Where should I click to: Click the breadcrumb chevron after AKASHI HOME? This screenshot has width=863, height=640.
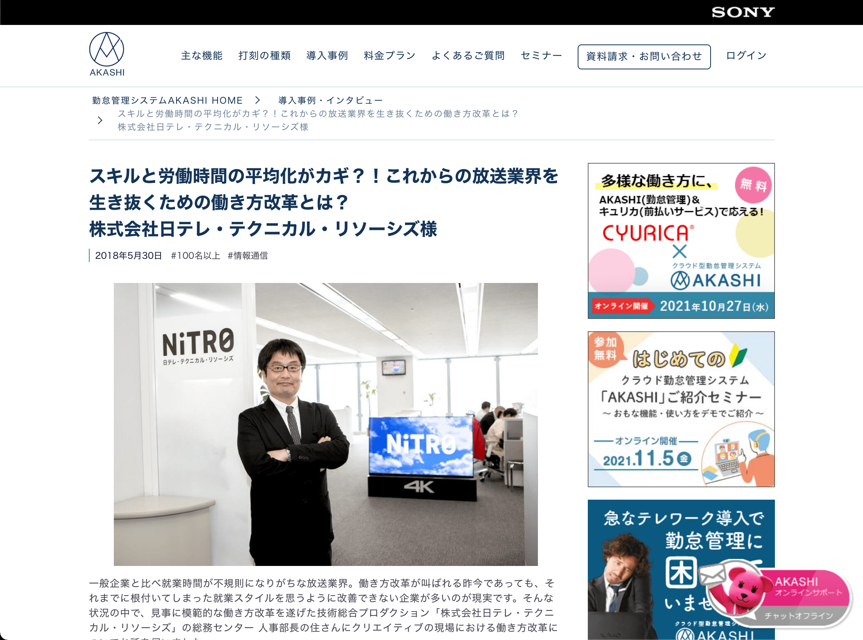click(x=257, y=100)
